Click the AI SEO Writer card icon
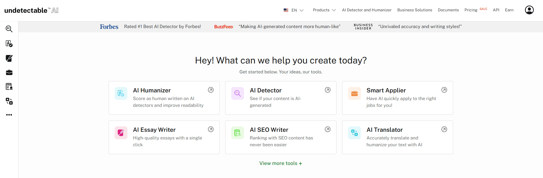The width and height of the screenshot is (543, 178). pos(237,133)
